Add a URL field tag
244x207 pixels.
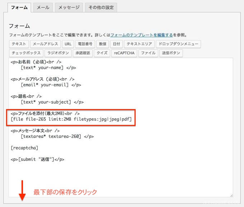point(68,44)
